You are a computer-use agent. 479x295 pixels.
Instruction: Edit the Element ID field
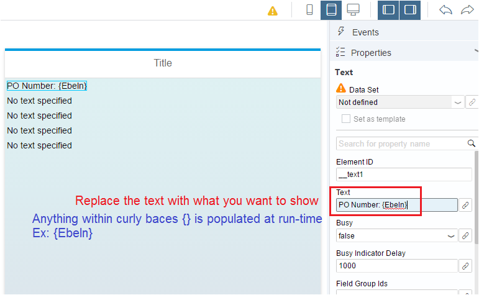point(404,175)
